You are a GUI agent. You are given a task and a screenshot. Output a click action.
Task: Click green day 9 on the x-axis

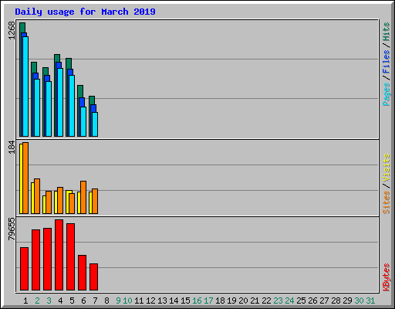point(118,301)
